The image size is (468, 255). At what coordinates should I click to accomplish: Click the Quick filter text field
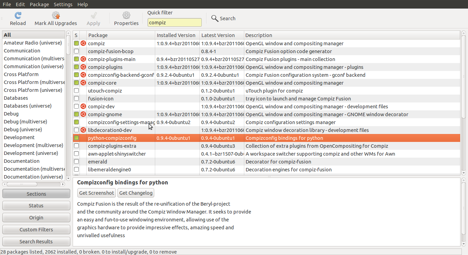175,23
